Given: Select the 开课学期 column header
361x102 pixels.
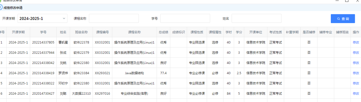Looking at the screenshot, I should [x=18, y=32].
